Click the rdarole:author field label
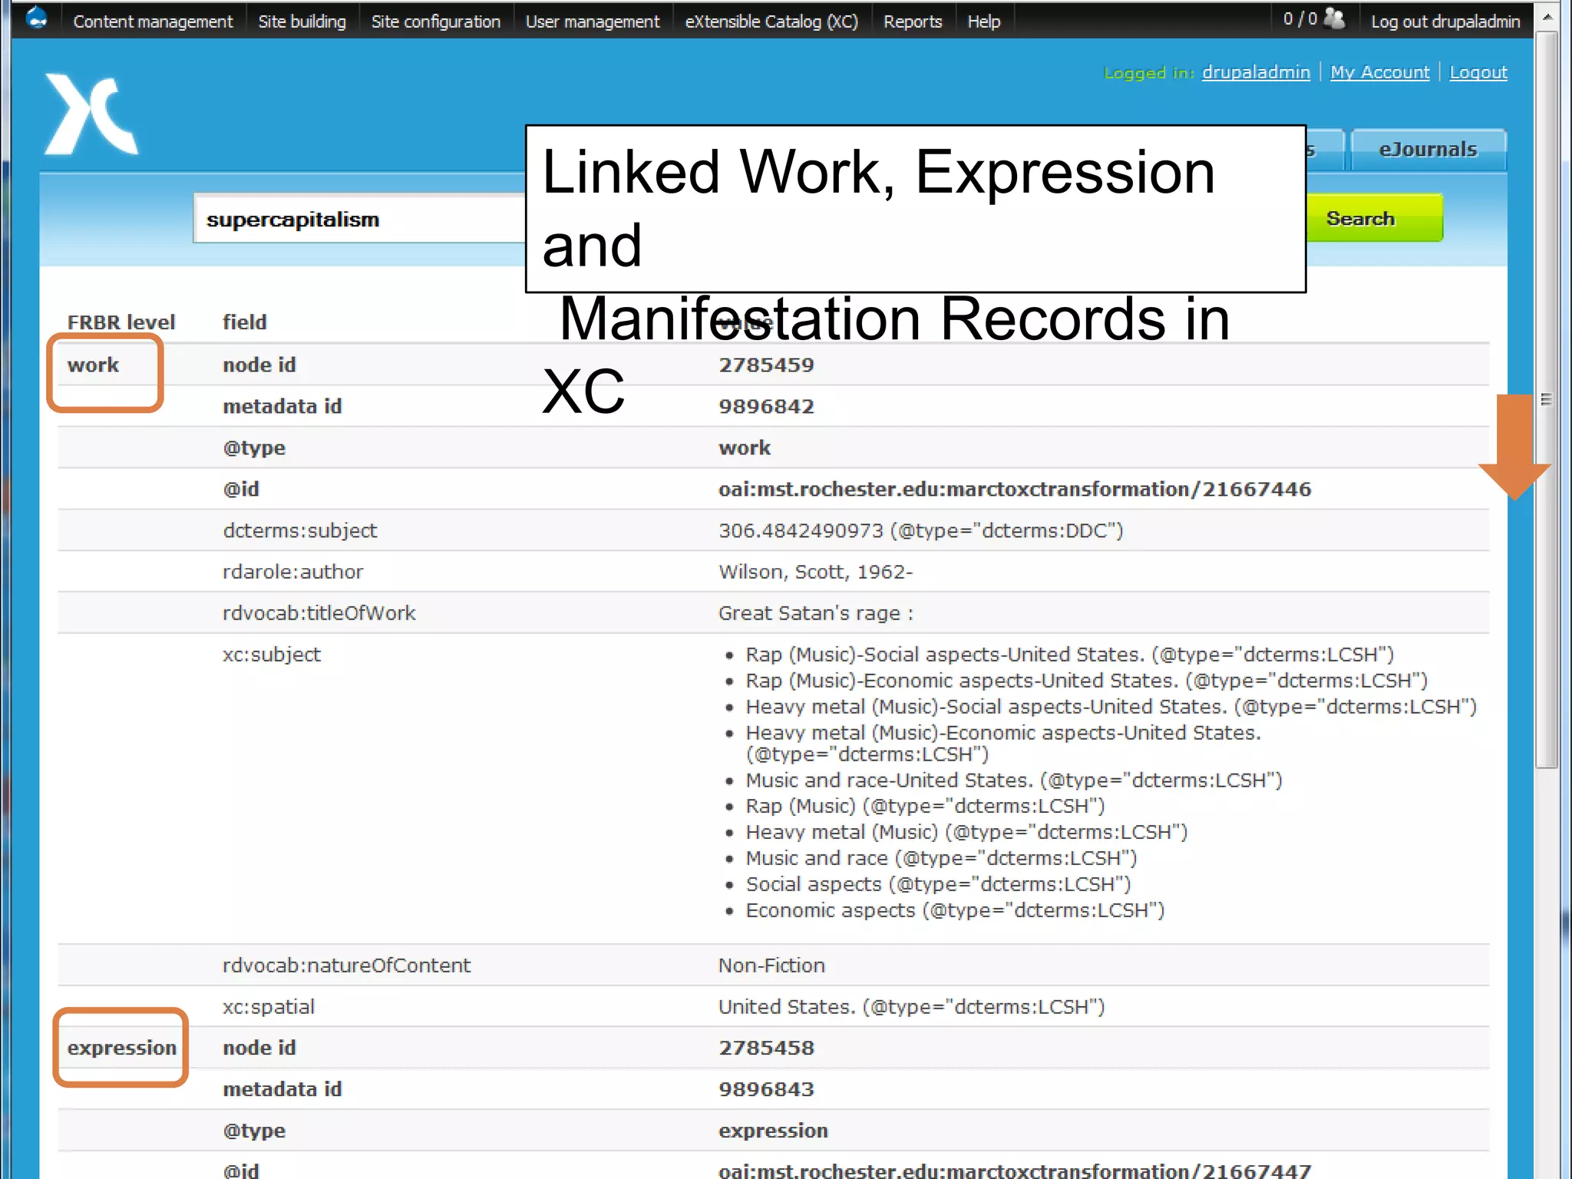Viewport: 1572px width, 1179px height. click(x=292, y=572)
